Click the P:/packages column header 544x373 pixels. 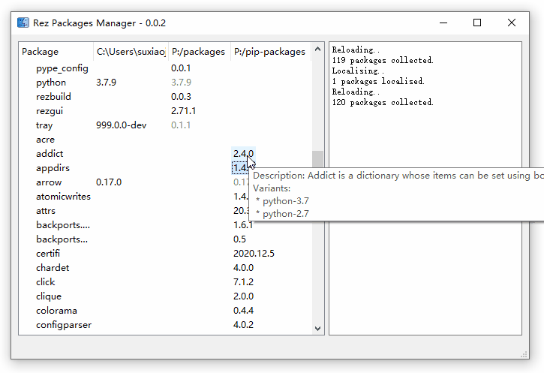(x=199, y=52)
